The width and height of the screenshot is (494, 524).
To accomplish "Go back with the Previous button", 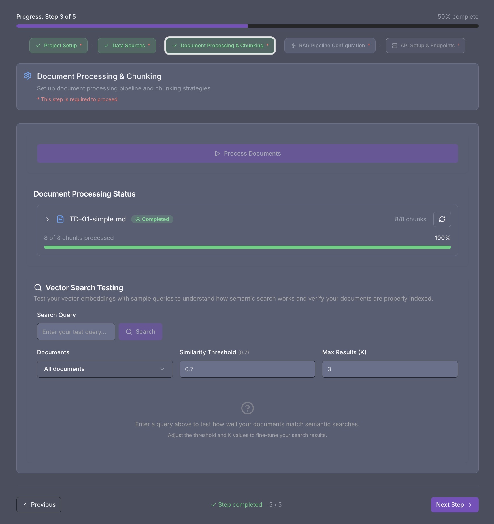I will coord(39,505).
